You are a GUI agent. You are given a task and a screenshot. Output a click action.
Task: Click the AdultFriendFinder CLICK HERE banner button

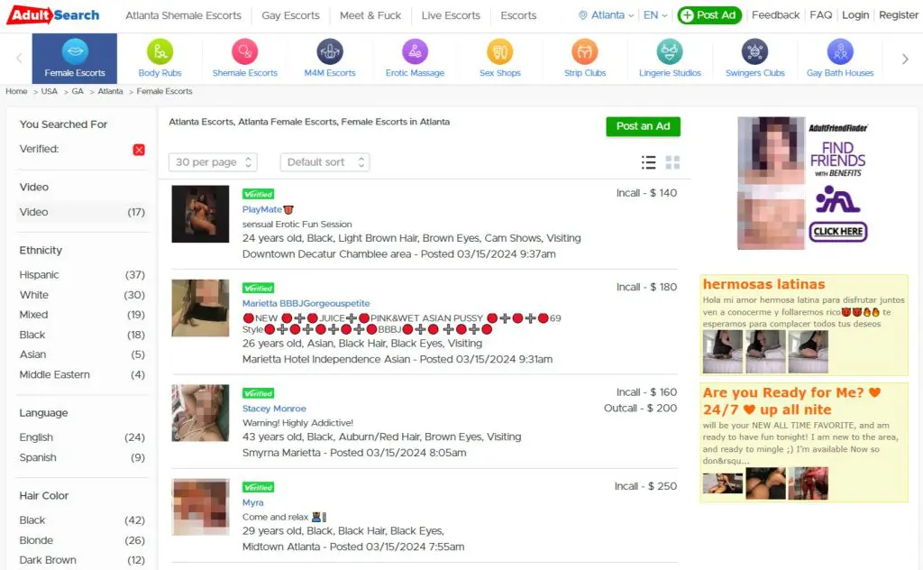coord(838,232)
